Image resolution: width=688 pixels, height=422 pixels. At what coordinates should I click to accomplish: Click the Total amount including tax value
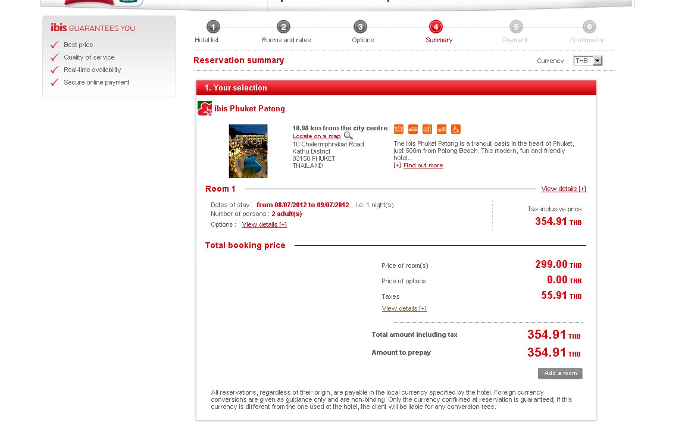click(553, 335)
